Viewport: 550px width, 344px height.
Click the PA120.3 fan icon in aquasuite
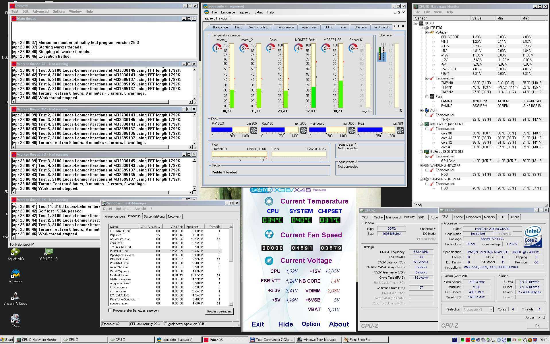[254, 130]
